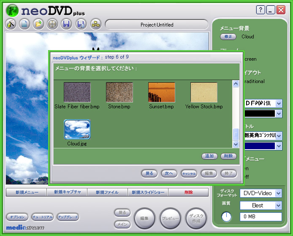Open project using the folder icon
Screen dimensions: 293x236
[38, 24]
